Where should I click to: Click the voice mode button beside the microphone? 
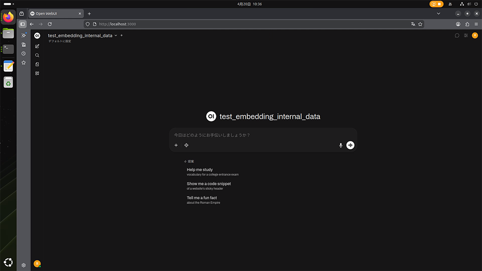350,145
